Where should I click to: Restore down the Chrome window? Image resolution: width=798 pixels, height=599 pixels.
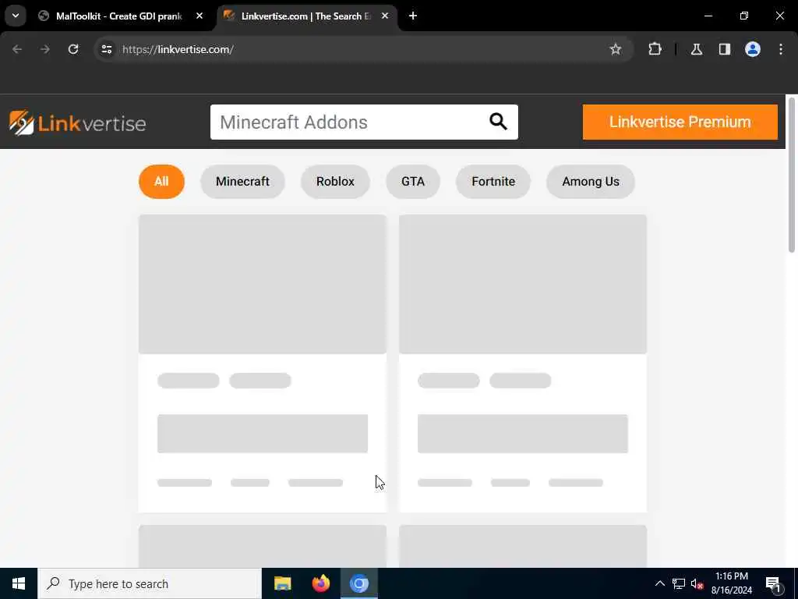pos(744,16)
